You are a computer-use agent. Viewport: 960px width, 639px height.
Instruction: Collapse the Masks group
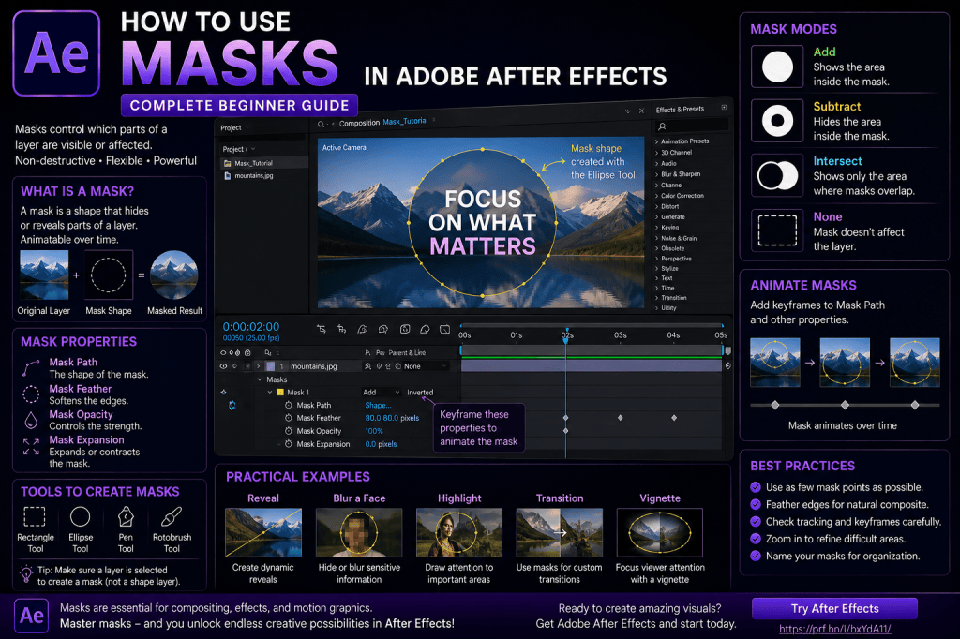[x=260, y=379]
